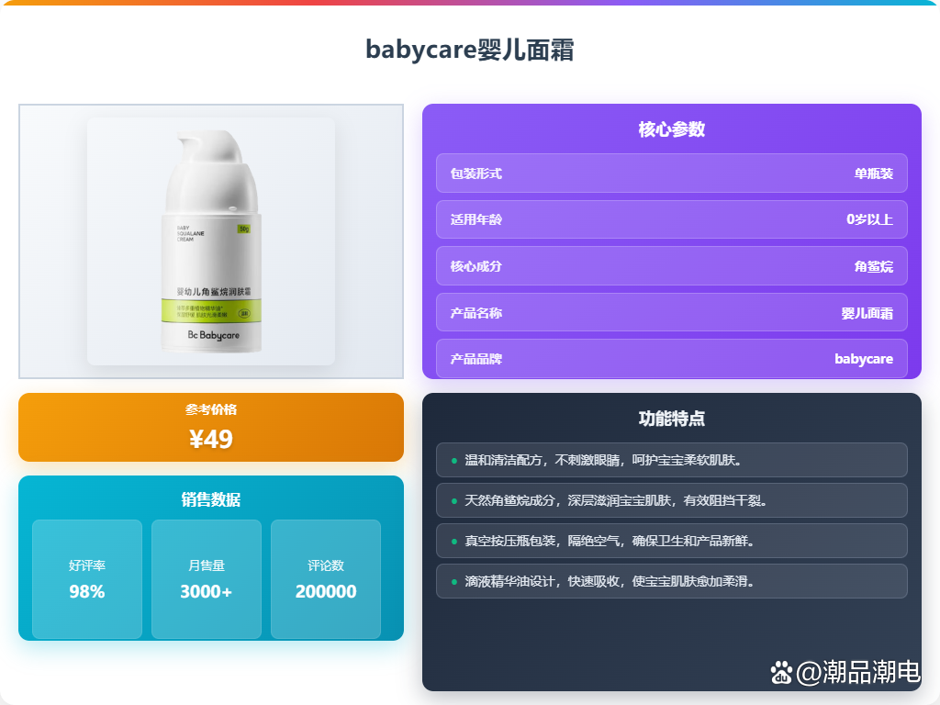
Task: Select the 核心成分 parameter row
Action: coord(671,266)
